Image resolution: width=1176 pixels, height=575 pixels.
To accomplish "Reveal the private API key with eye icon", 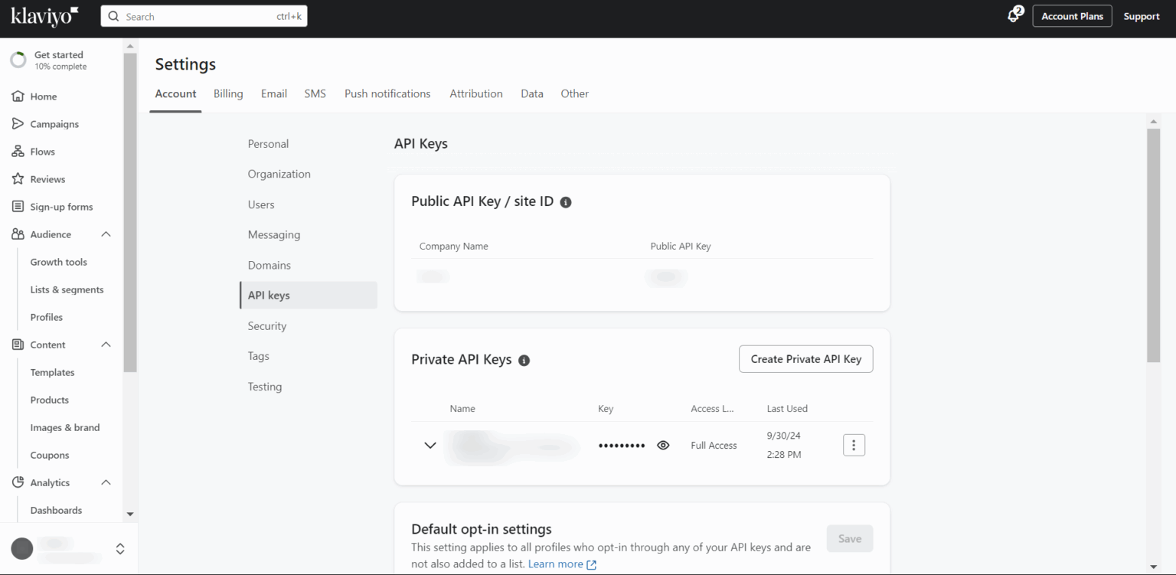I will (663, 446).
